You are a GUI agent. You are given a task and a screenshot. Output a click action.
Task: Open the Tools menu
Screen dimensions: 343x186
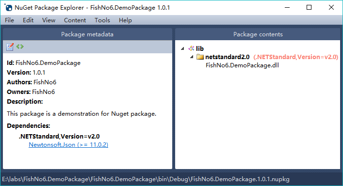point(102,20)
